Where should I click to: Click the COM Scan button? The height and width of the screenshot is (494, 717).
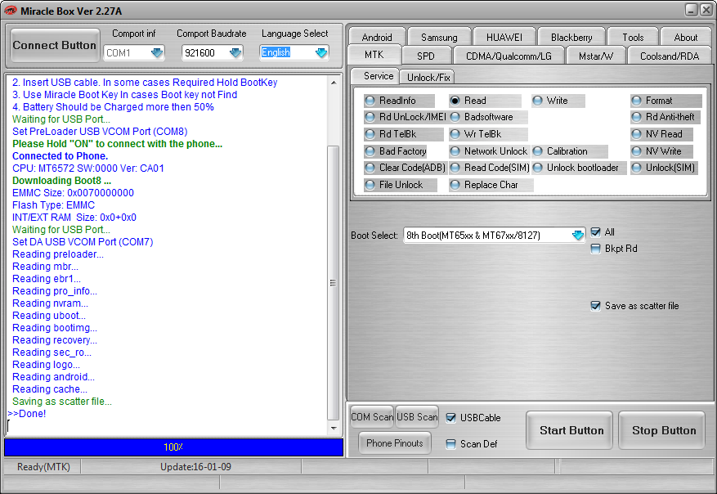[x=372, y=416]
